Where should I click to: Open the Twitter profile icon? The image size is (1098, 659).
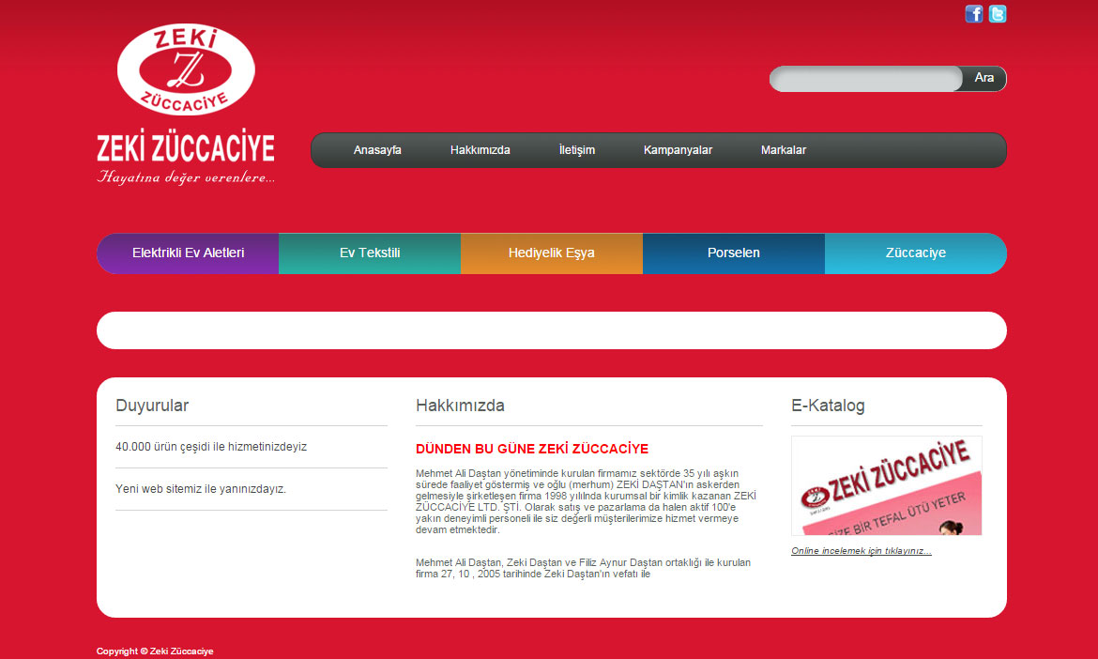[x=998, y=14]
